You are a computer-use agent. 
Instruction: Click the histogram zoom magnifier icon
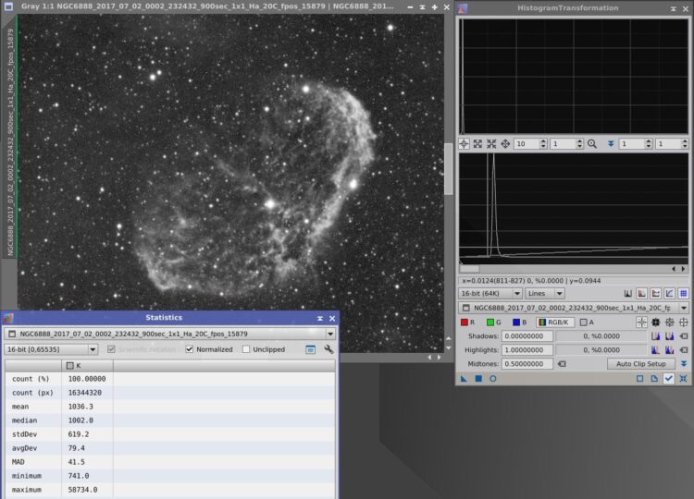point(592,143)
